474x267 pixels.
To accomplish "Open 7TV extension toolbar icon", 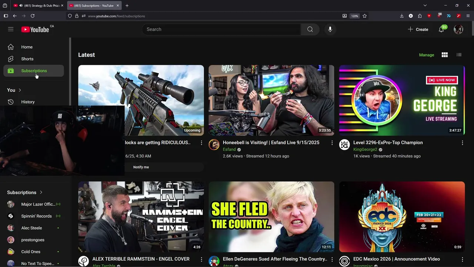I will (448, 16).
